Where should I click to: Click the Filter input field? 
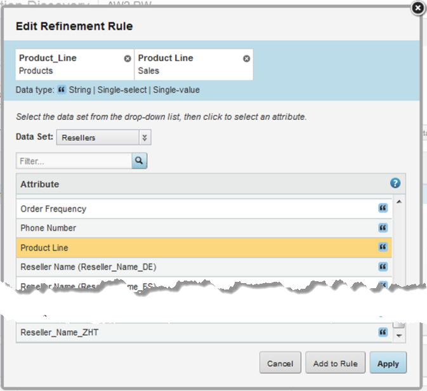click(x=74, y=161)
